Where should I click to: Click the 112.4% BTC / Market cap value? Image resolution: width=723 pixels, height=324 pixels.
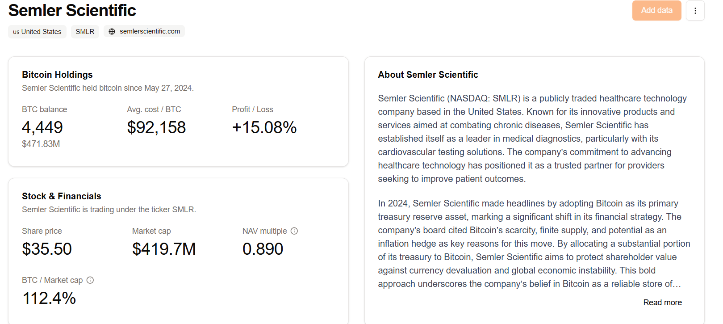tap(49, 298)
